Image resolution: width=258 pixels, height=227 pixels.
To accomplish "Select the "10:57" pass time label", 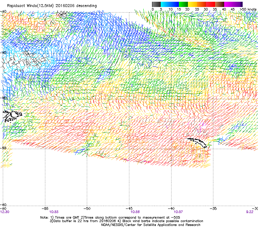I will click(x=178, y=212).
